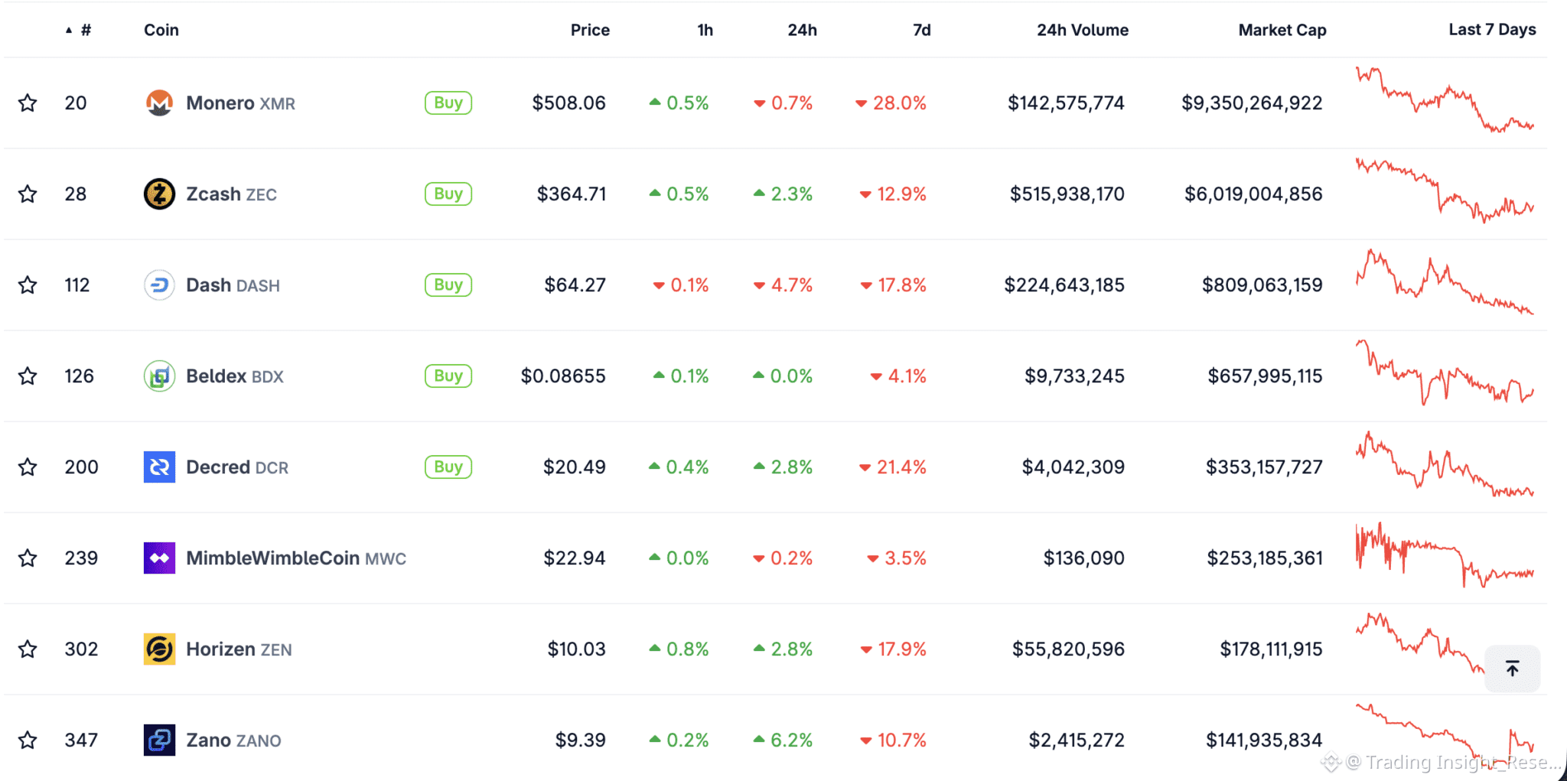Image resolution: width=1567 pixels, height=781 pixels.
Task: Click the Beldex coin logo icon
Action: [x=159, y=376]
